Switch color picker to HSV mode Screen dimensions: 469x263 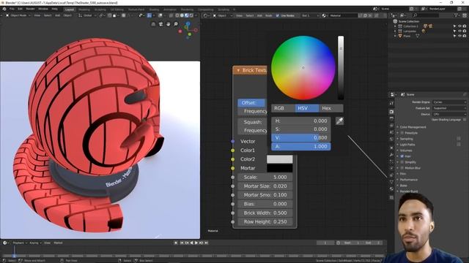(x=307, y=108)
